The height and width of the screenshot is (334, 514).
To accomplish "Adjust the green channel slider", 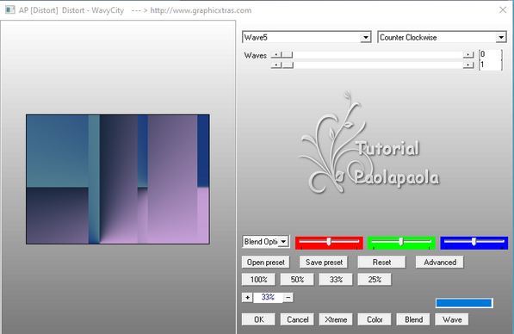I will (x=401, y=243).
